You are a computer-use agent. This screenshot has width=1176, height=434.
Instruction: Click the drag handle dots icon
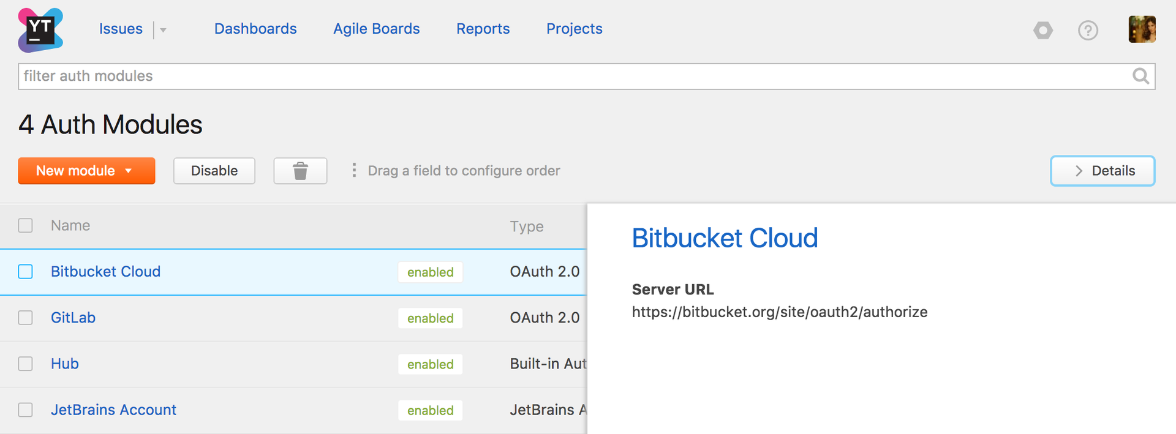[354, 170]
